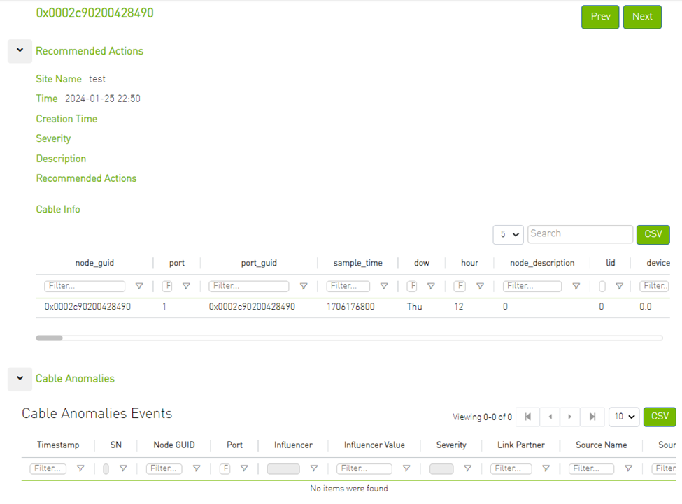Click the filter icon for node_description column

pos(576,286)
